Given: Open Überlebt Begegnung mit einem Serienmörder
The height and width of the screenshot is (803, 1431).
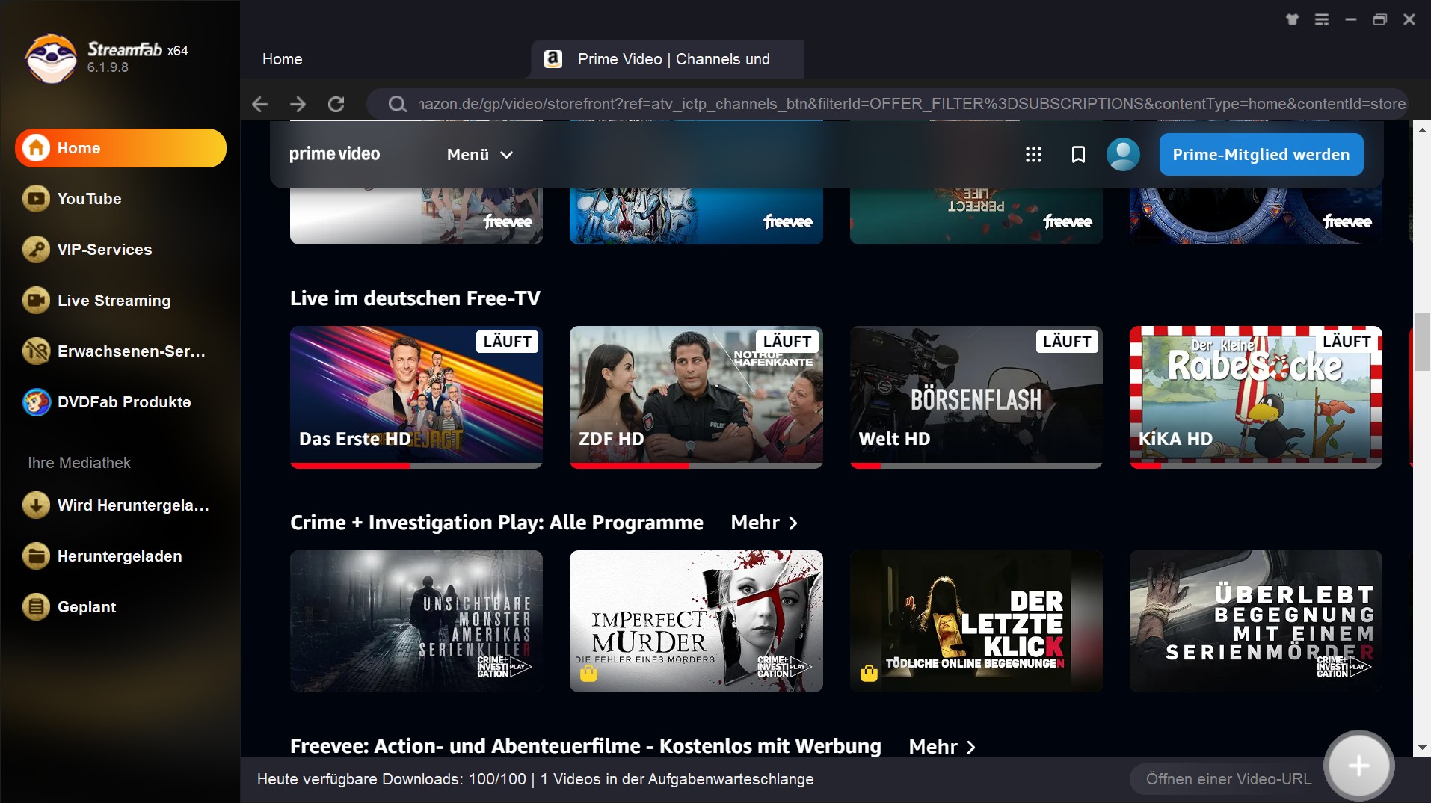Looking at the screenshot, I should point(1256,621).
